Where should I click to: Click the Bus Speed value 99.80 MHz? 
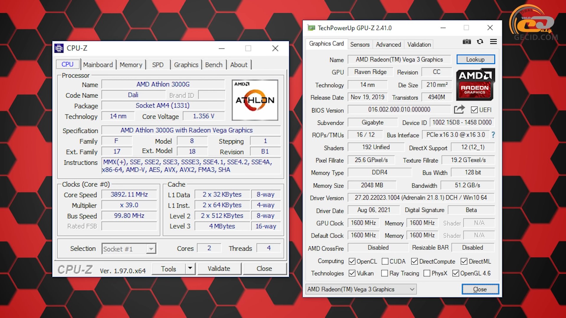pyautogui.click(x=129, y=216)
